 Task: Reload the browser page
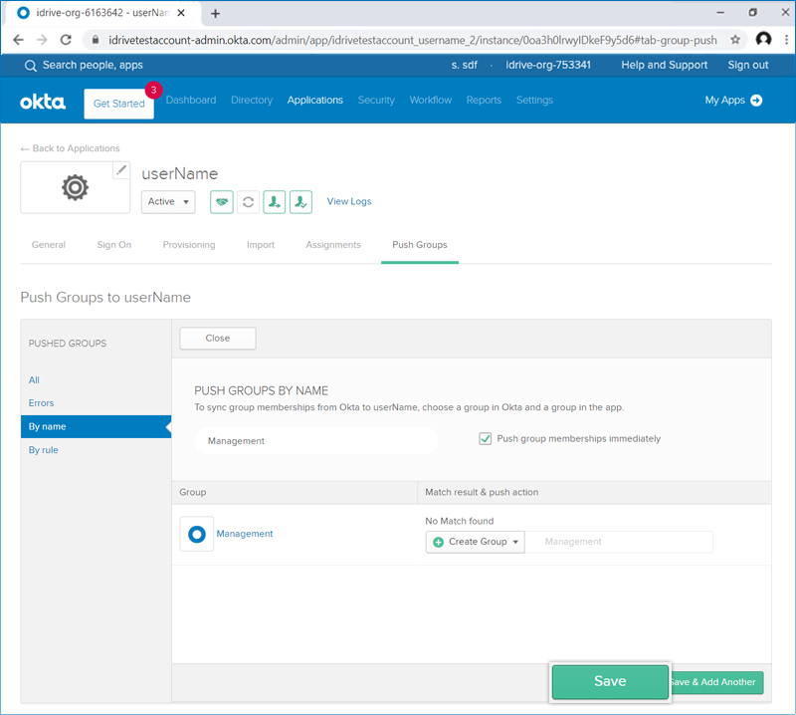point(66,40)
